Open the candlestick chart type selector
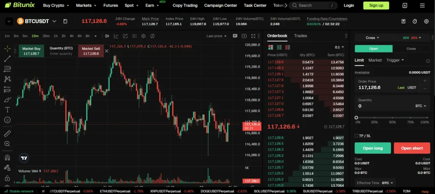Viewport: 435px width, 194px height. [107, 36]
